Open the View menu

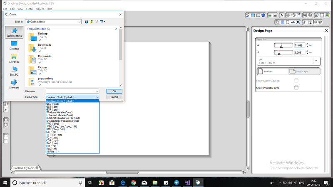pos(20,9)
